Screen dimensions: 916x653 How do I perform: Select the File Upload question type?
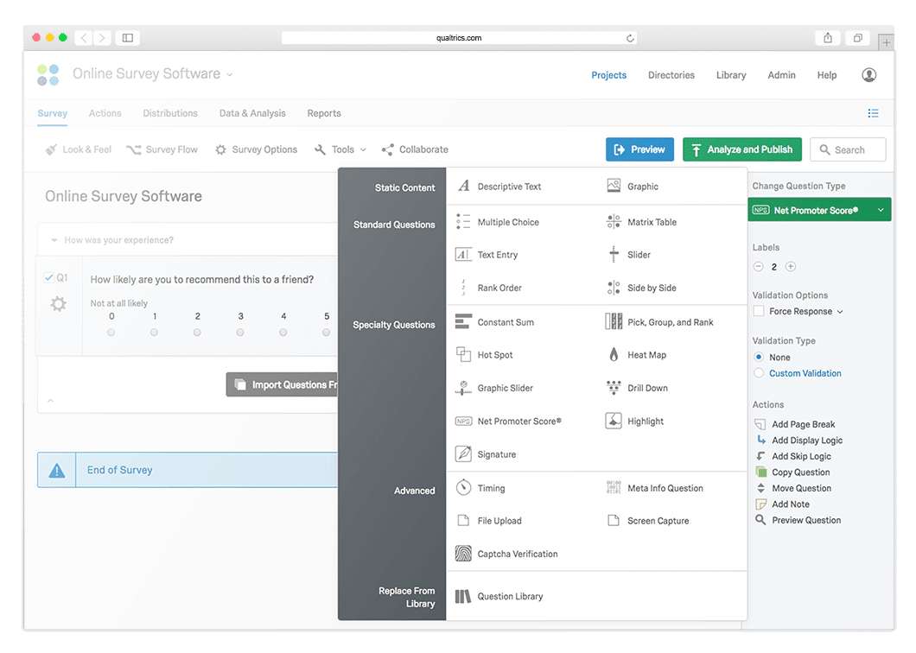coord(499,520)
